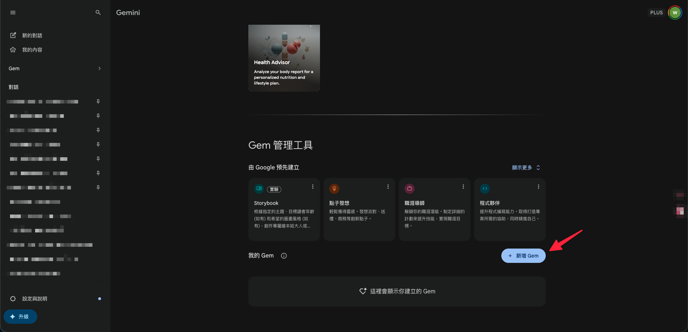Open the Storybook gem card

[x=284, y=210]
